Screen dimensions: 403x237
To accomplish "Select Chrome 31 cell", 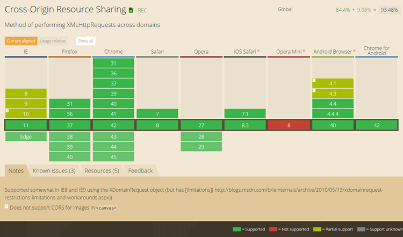I will click(x=113, y=63).
